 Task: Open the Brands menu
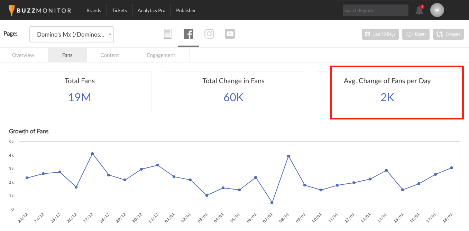[x=94, y=10]
